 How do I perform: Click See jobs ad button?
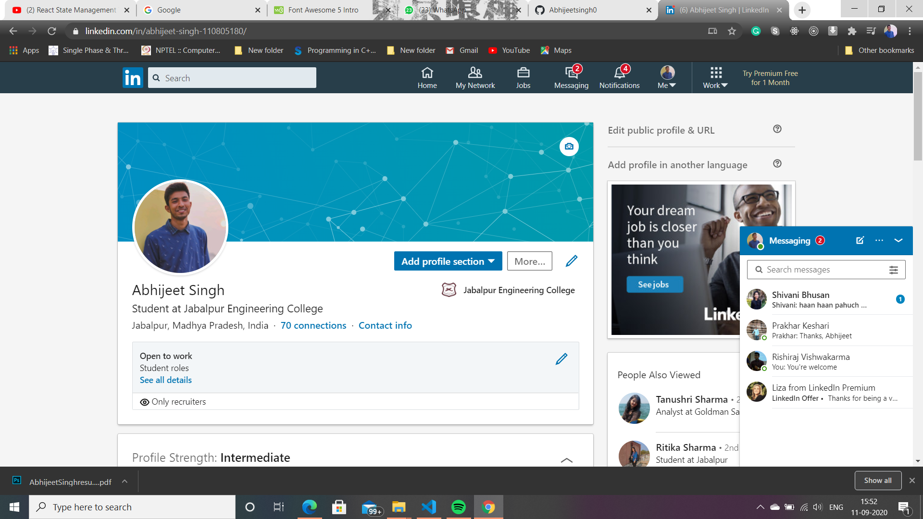654,284
